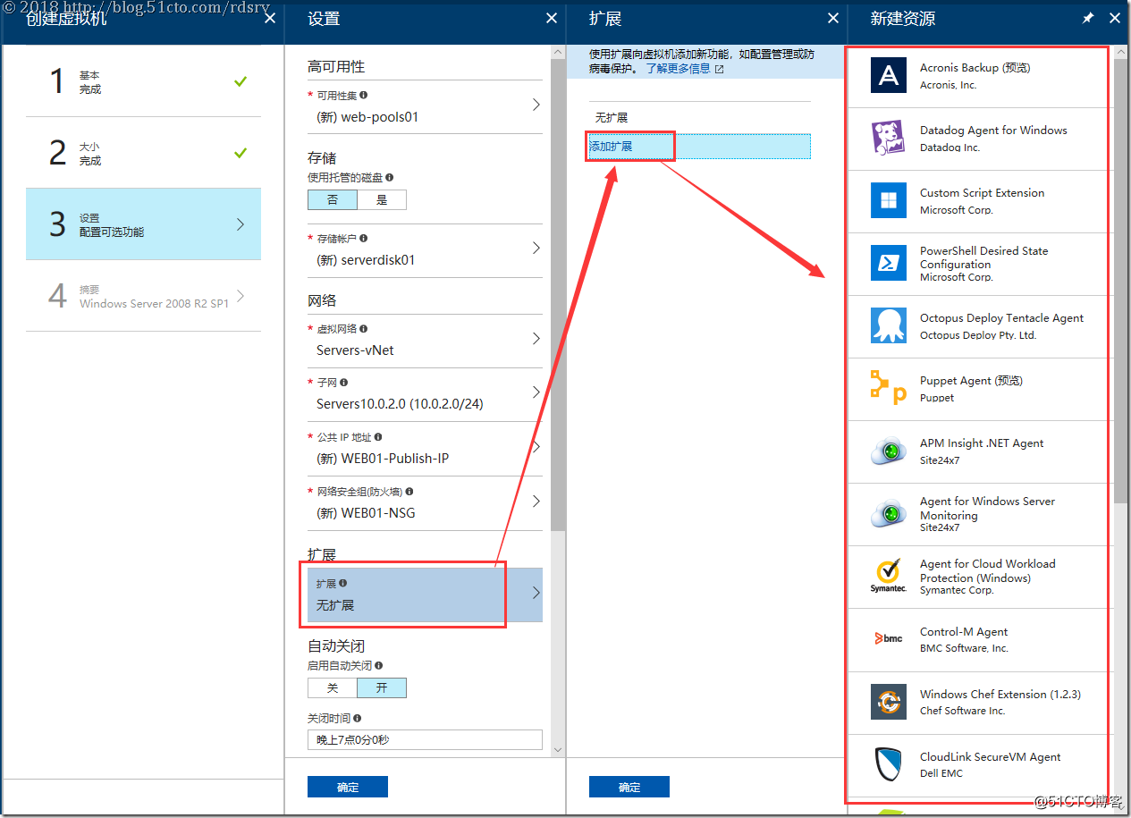Click the Puppet Agent icon
The image size is (1131, 818).
pos(888,388)
